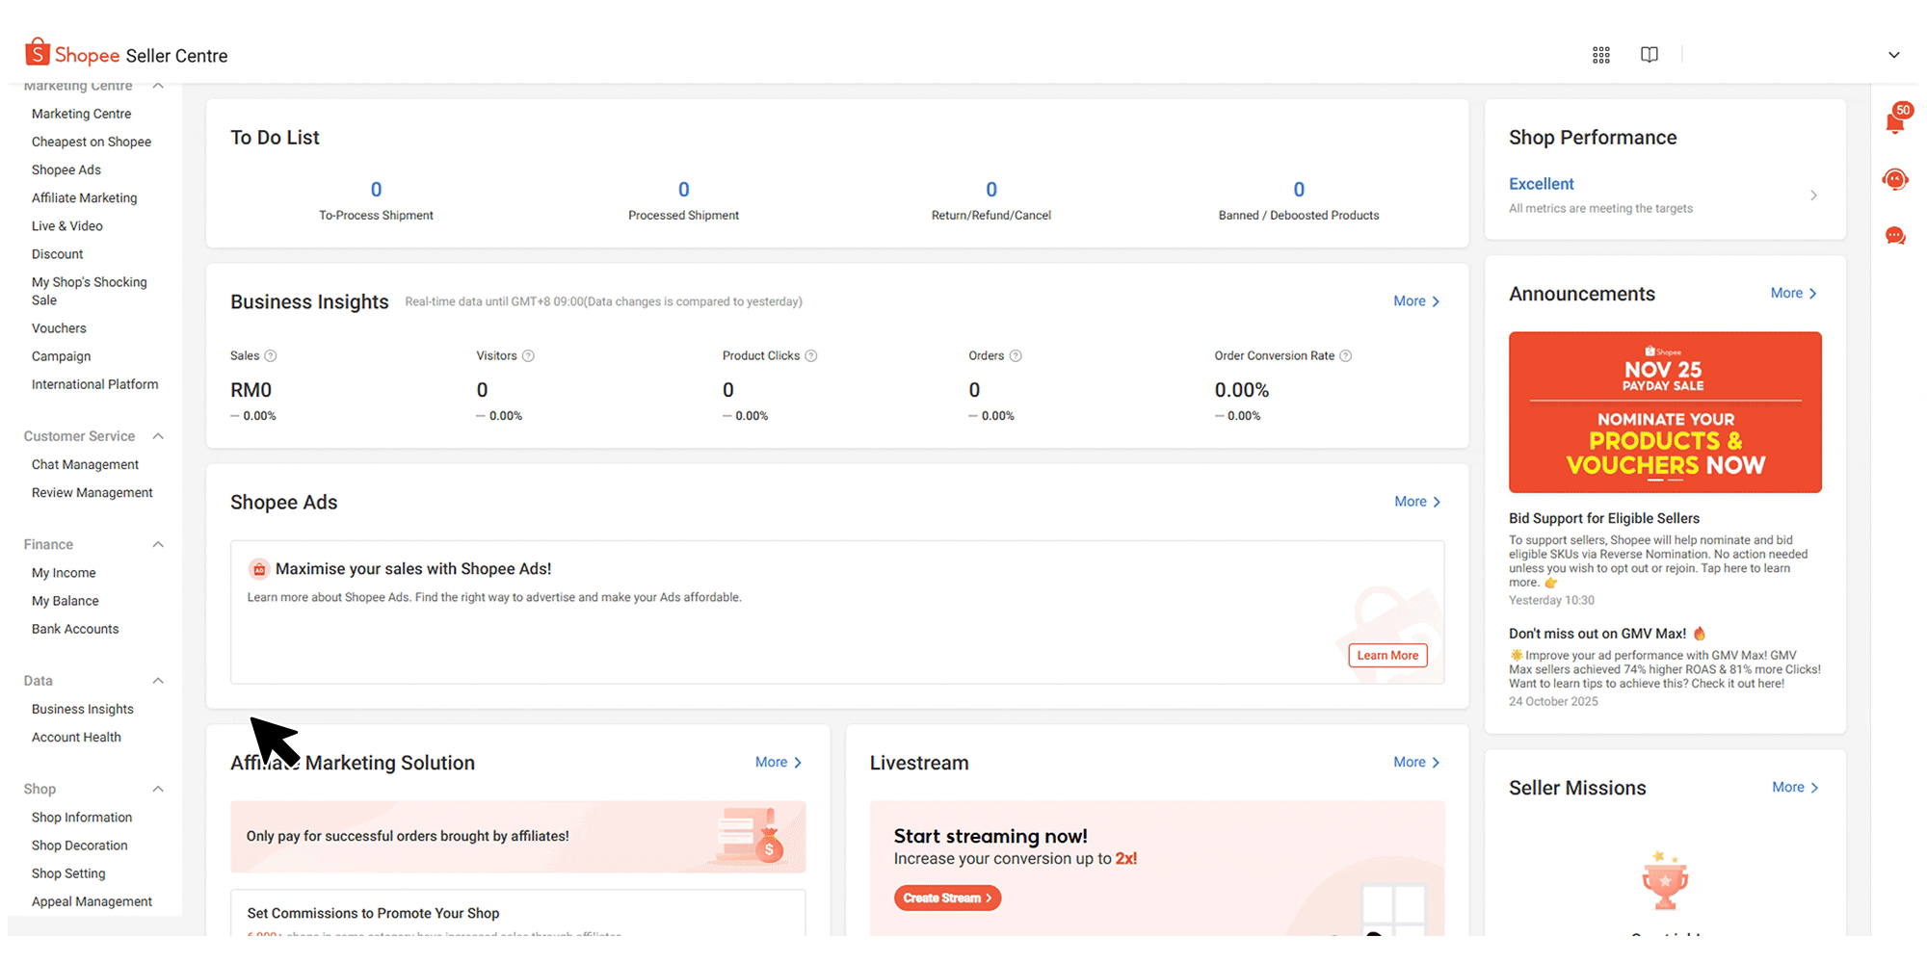1927x963 pixels.
Task: Click the Order Conversion Rate help icon
Action: pyautogui.click(x=1346, y=356)
